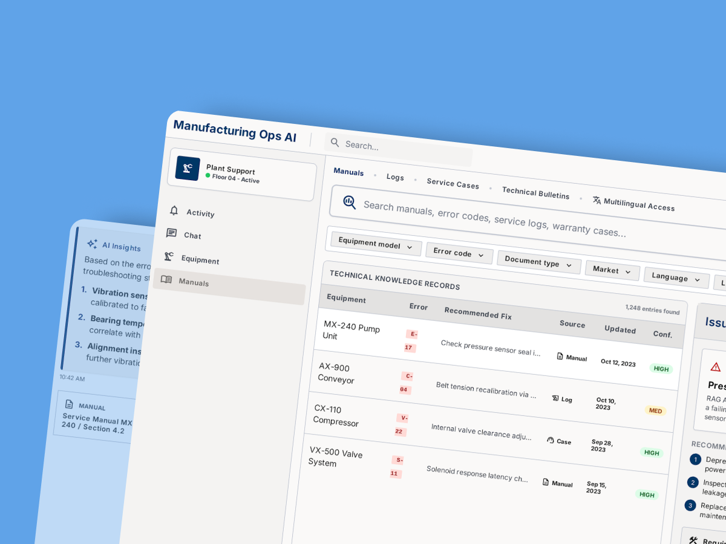Click the Log source icon for AX-900
726x544 pixels.
click(555, 398)
